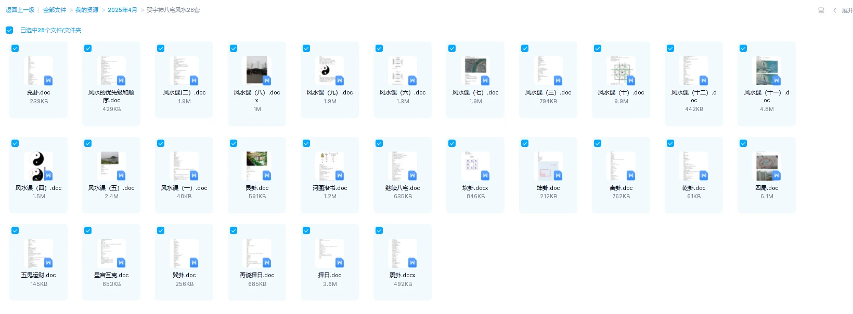The width and height of the screenshot is (853, 314).
Task: Click the 6.1M file size text
Action: point(767,196)
